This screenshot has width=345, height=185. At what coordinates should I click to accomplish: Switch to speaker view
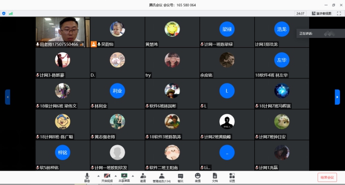pyautogui.click(x=322, y=13)
